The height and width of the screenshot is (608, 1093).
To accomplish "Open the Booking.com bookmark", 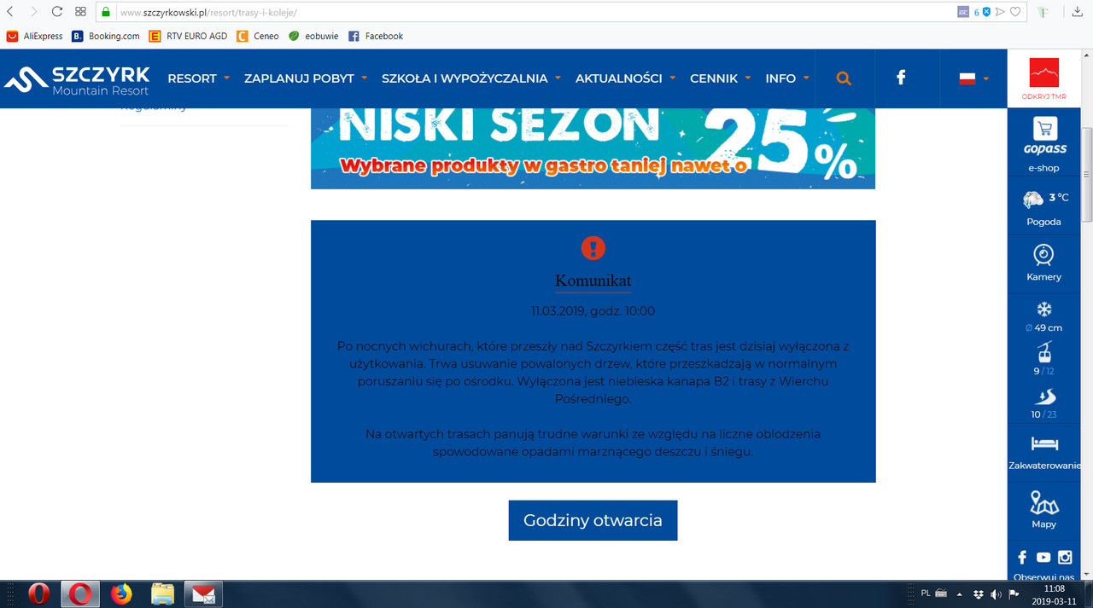I will 106,36.
